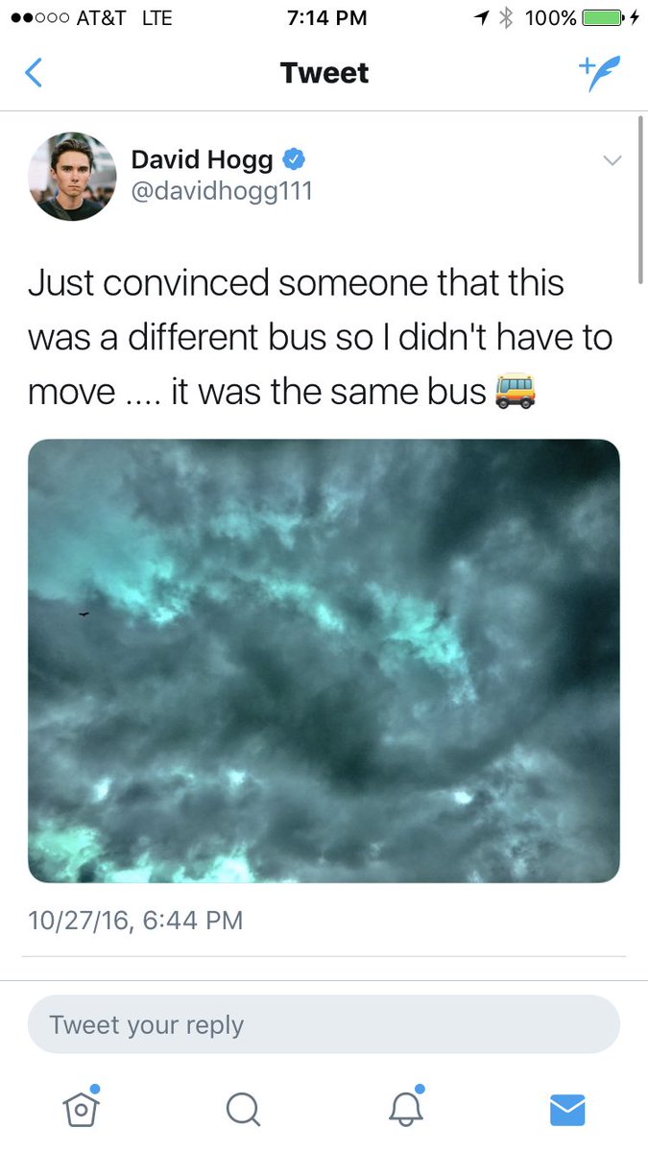The width and height of the screenshot is (648, 1152).
Task: Open the Search tab
Action: click(x=243, y=1110)
